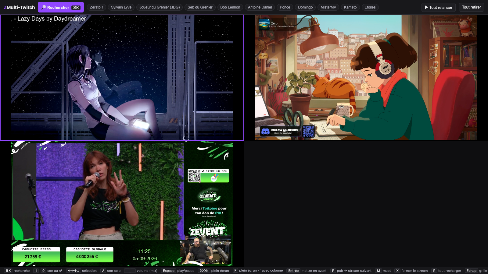Select the starry-night anime stream tile

(122, 78)
